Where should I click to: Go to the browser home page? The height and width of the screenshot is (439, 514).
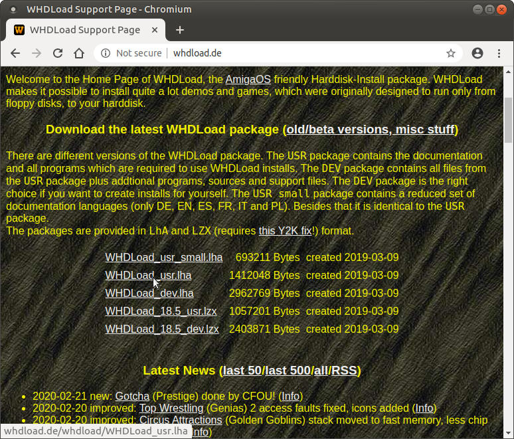tap(79, 53)
